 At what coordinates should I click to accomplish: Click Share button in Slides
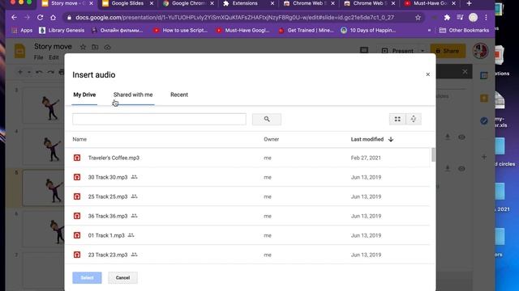pos(448,51)
